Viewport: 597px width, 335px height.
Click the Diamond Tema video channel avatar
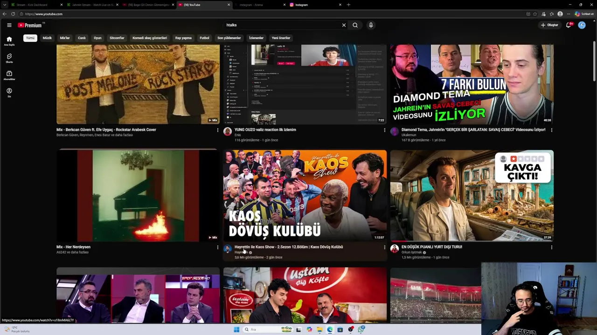coord(395,132)
